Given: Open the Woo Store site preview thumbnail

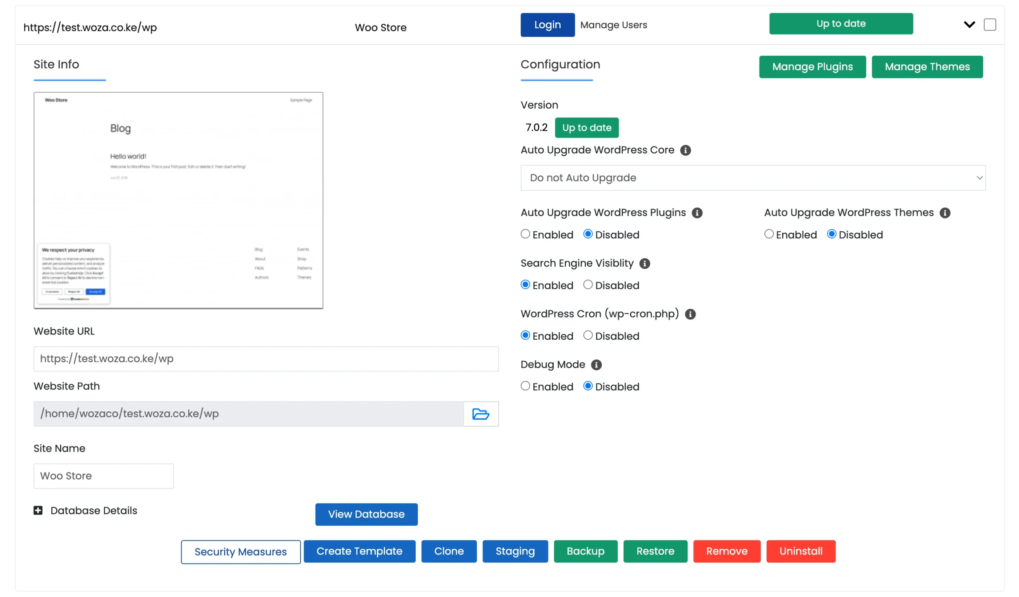Looking at the screenshot, I should pos(178,200).
